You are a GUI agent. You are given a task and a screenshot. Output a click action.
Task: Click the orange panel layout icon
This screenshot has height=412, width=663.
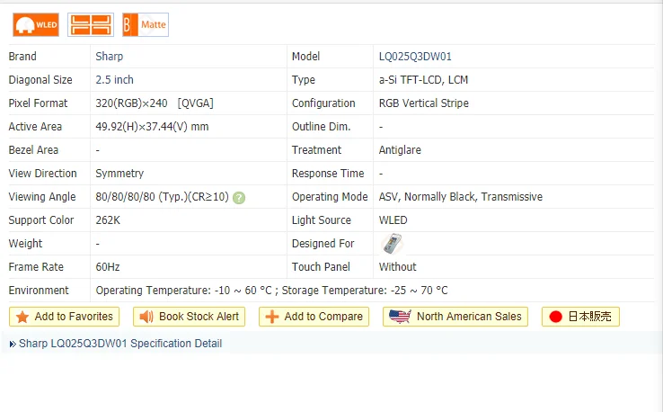[91, 24]
